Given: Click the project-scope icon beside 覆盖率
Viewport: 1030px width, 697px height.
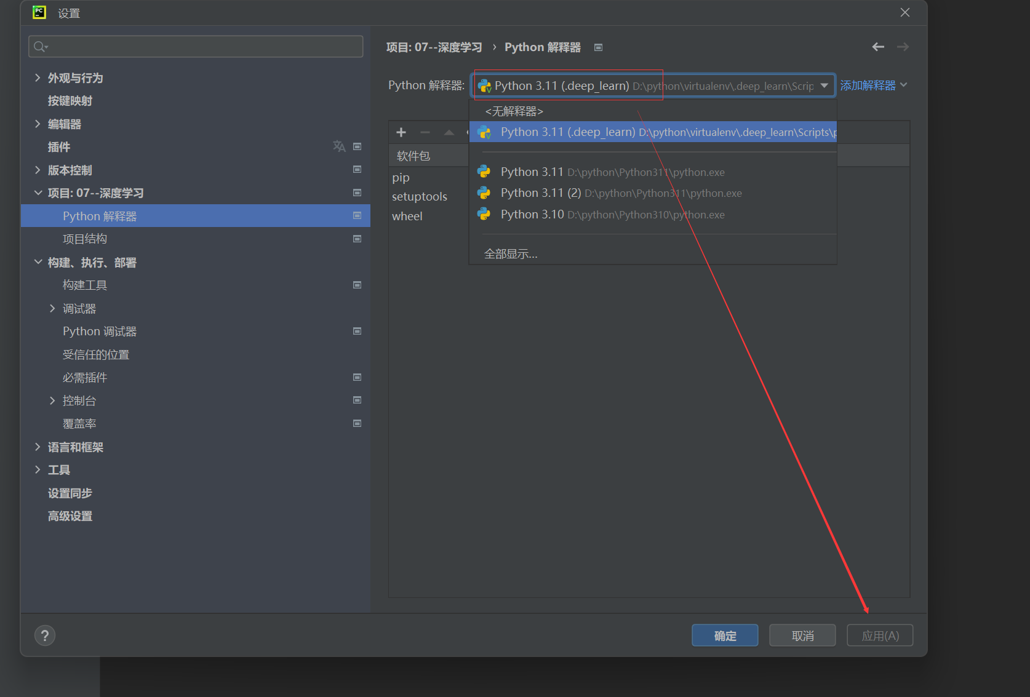Looking at the screenshot, I should pos(357,423).
